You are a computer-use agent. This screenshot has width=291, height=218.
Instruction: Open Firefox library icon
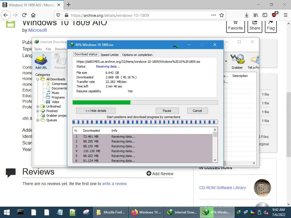click(256, 15)
